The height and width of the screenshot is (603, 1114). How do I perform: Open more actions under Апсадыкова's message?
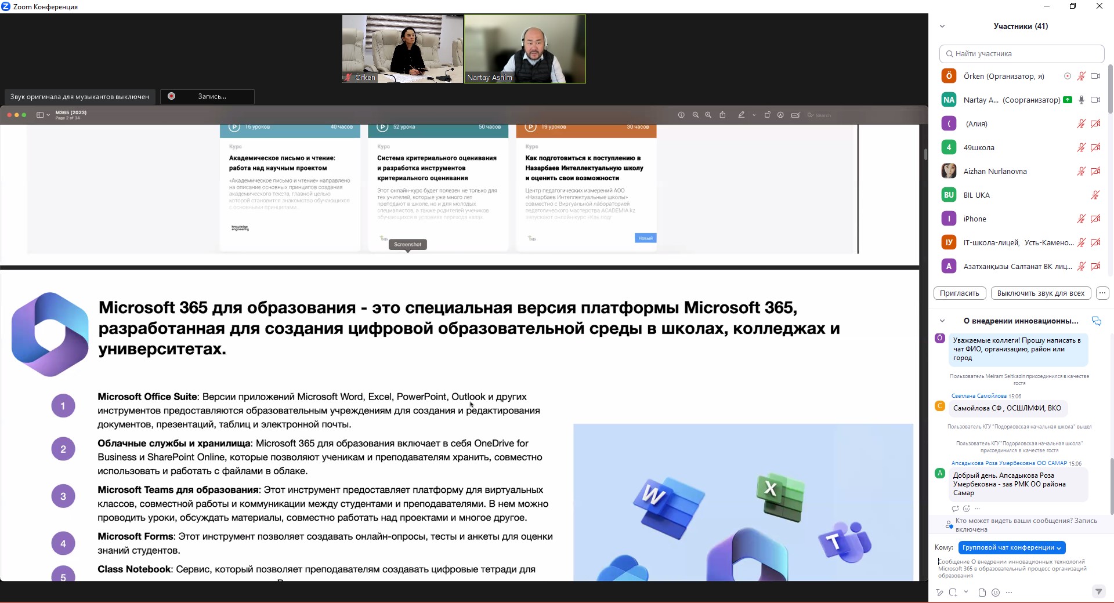978,508
